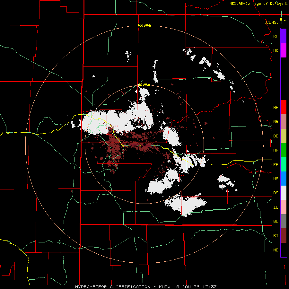The image size is (289, 289).
Task: Click the BD legend label
Action: (276, 136)
